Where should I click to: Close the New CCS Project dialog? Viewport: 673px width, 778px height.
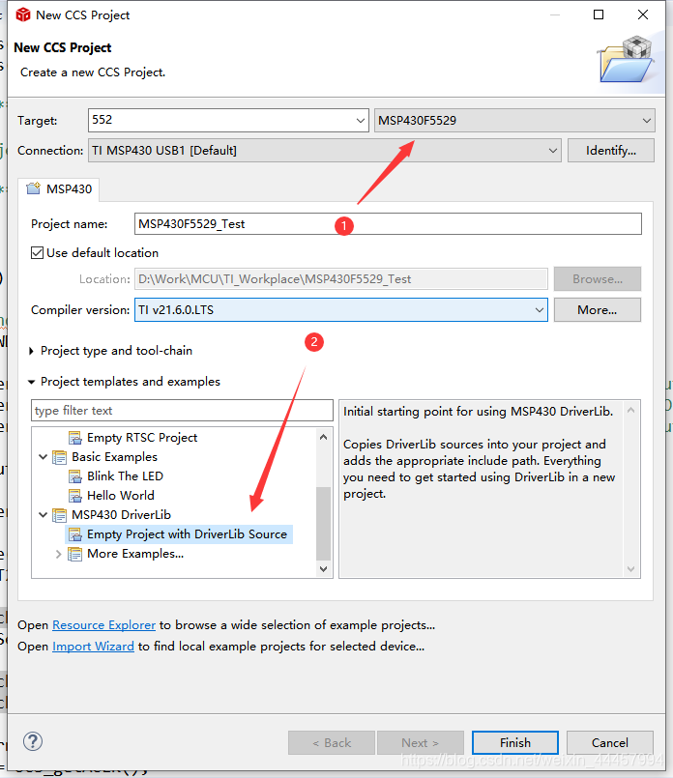(643, 14)
